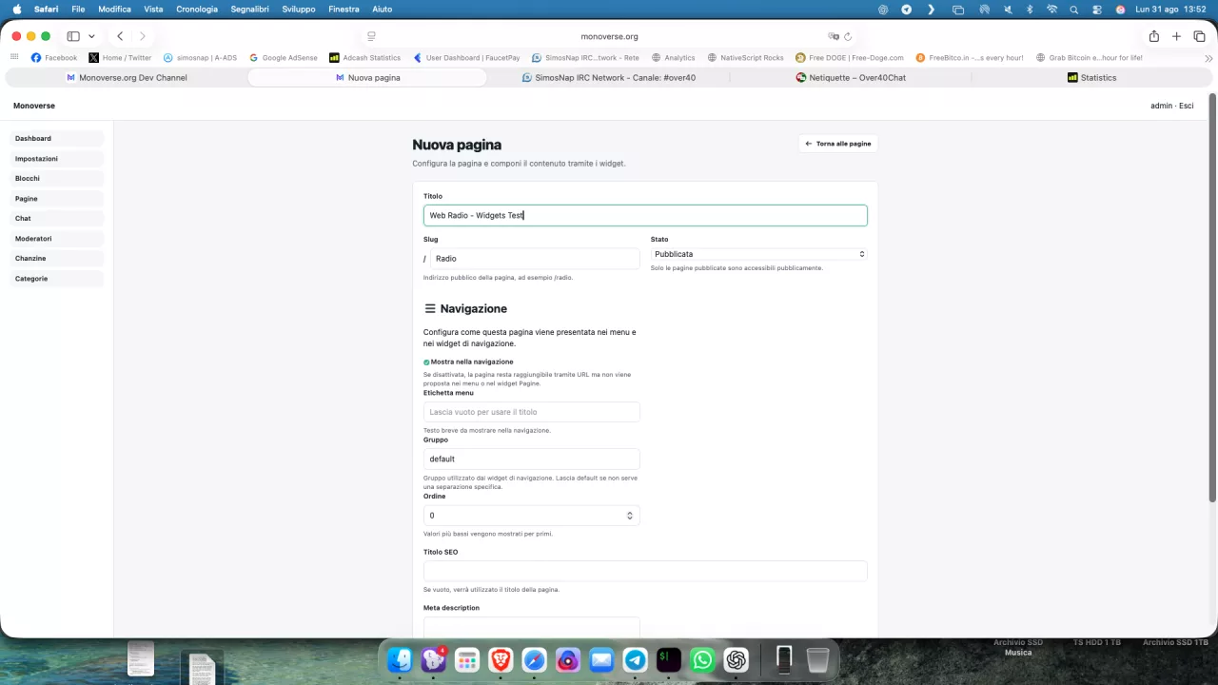Screen dimensions: 1218x685
Task: Click the Safari sidebar toggle icon
Action: pos(73,36)
